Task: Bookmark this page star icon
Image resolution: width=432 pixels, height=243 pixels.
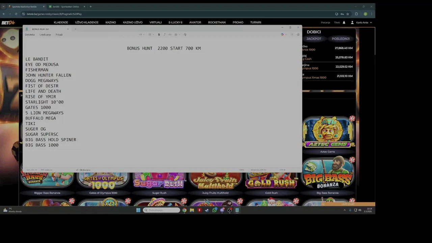Action: coord(348,14)
